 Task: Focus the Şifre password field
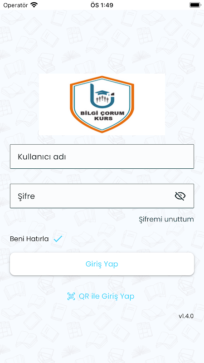(x=102, y=196)
